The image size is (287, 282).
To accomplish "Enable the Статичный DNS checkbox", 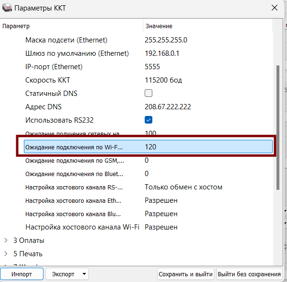I will pyautogui.click(x=149, y=93).
